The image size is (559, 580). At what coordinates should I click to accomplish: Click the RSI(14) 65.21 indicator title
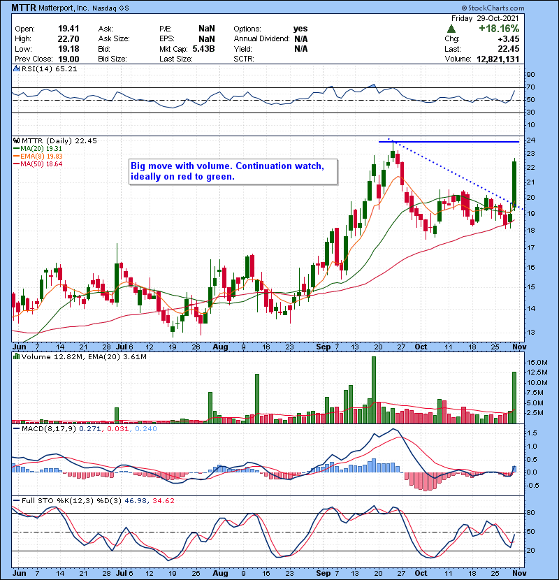pyautogui.click(x=50, y=68)
